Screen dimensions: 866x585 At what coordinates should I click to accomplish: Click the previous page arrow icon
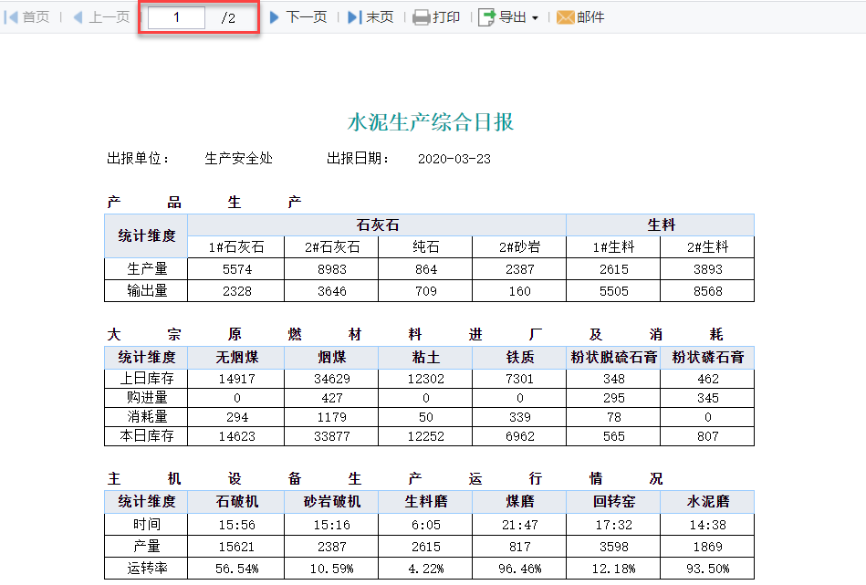tap(78, 17)
